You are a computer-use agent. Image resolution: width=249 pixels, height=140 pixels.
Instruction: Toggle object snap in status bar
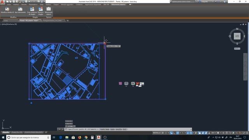click(x=191, y=133)
